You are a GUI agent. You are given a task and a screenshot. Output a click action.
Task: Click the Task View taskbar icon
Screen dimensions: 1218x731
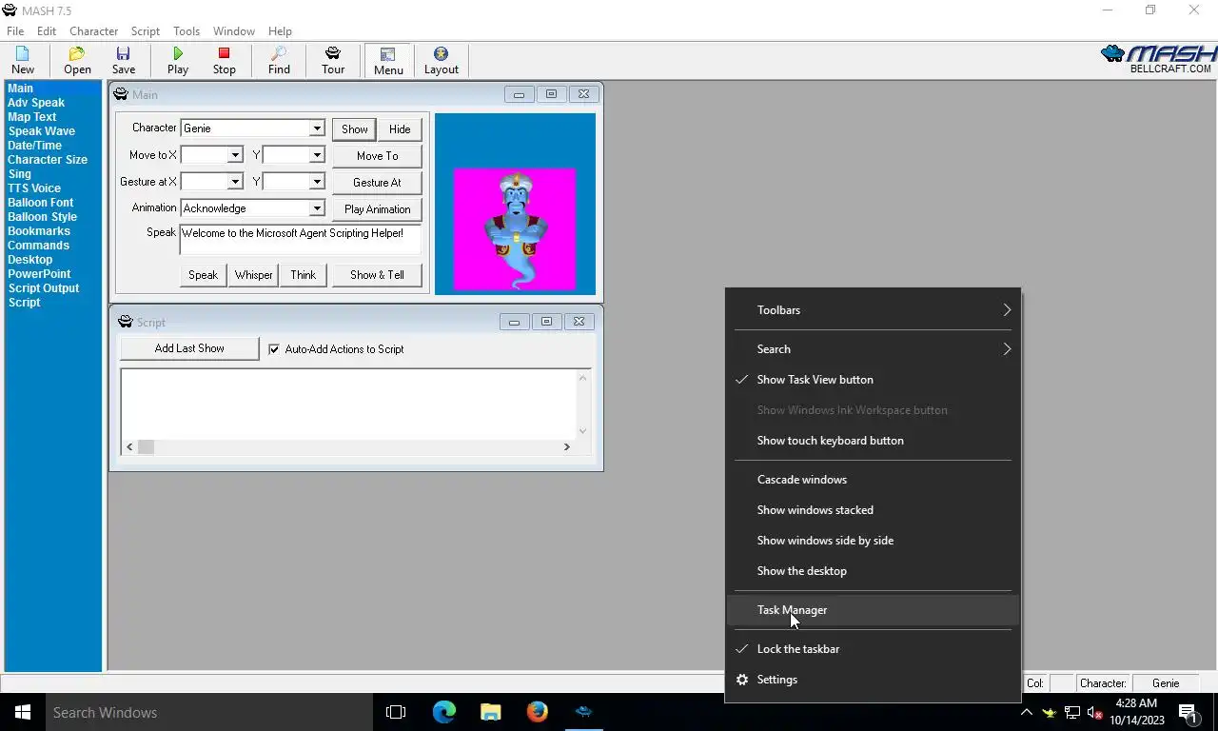396,712
